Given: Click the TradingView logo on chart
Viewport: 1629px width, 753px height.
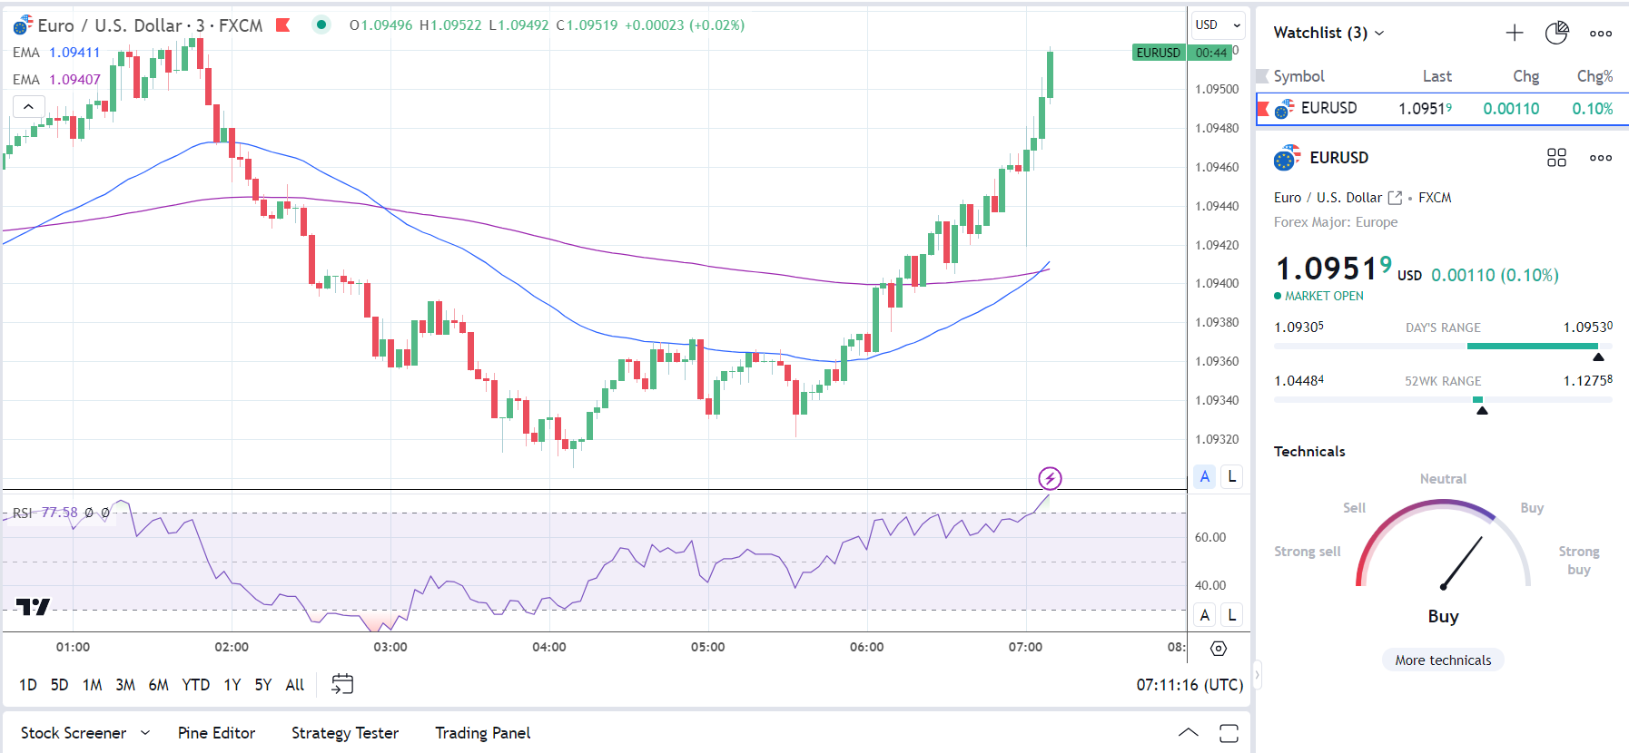Looking at the screenshot, I should tap(33, 607).
